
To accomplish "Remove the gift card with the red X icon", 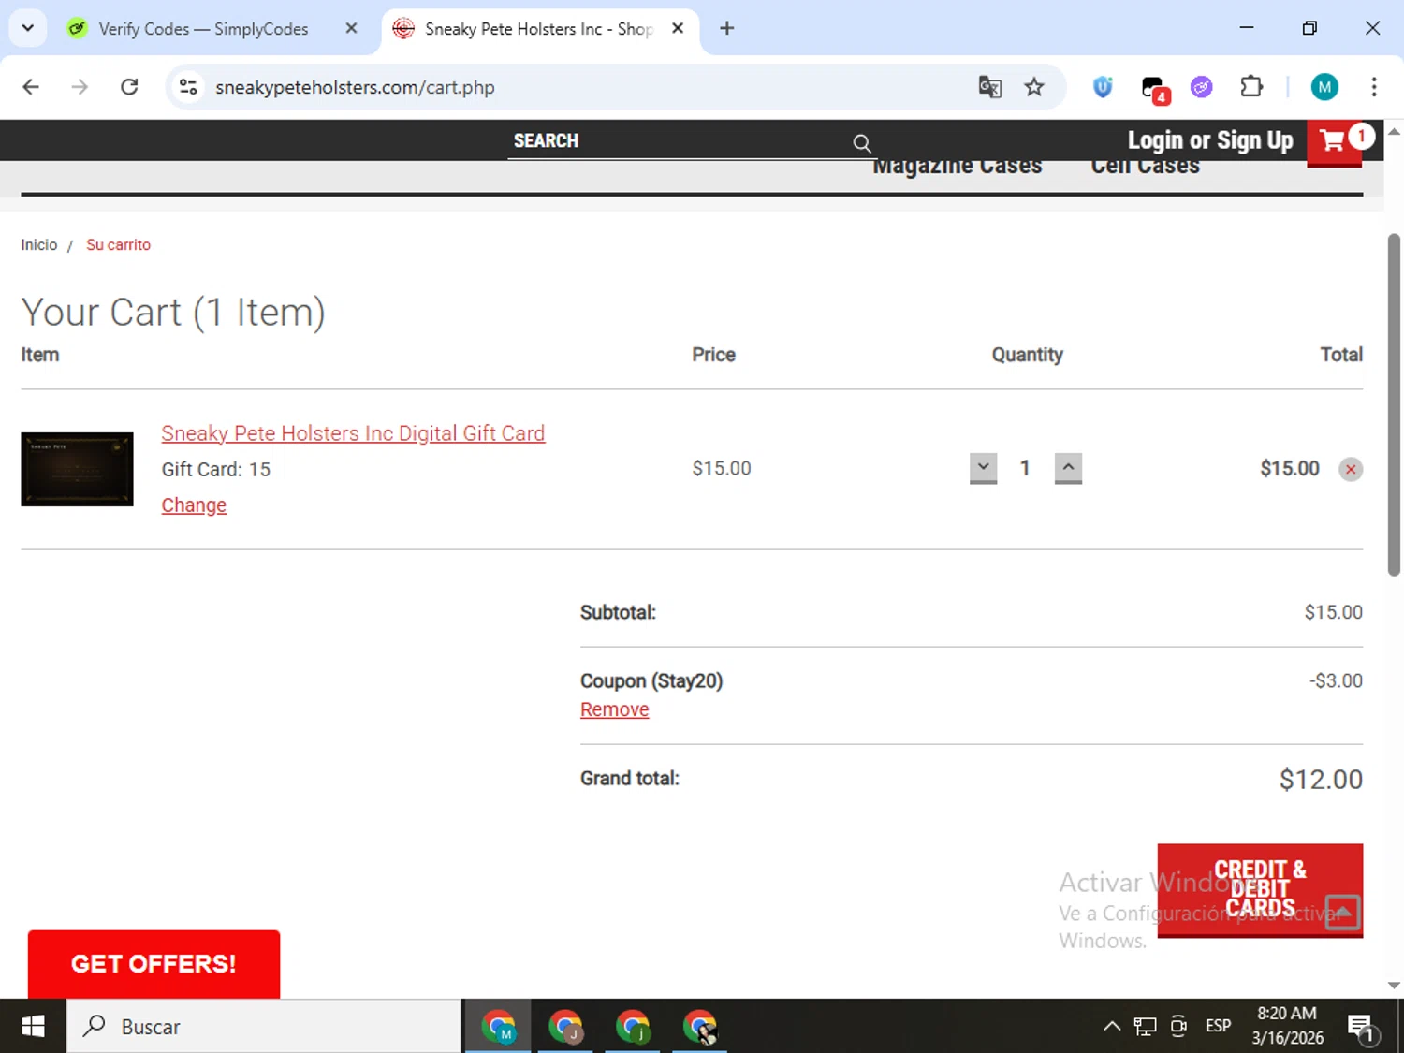I will (x=1350, y=469).
